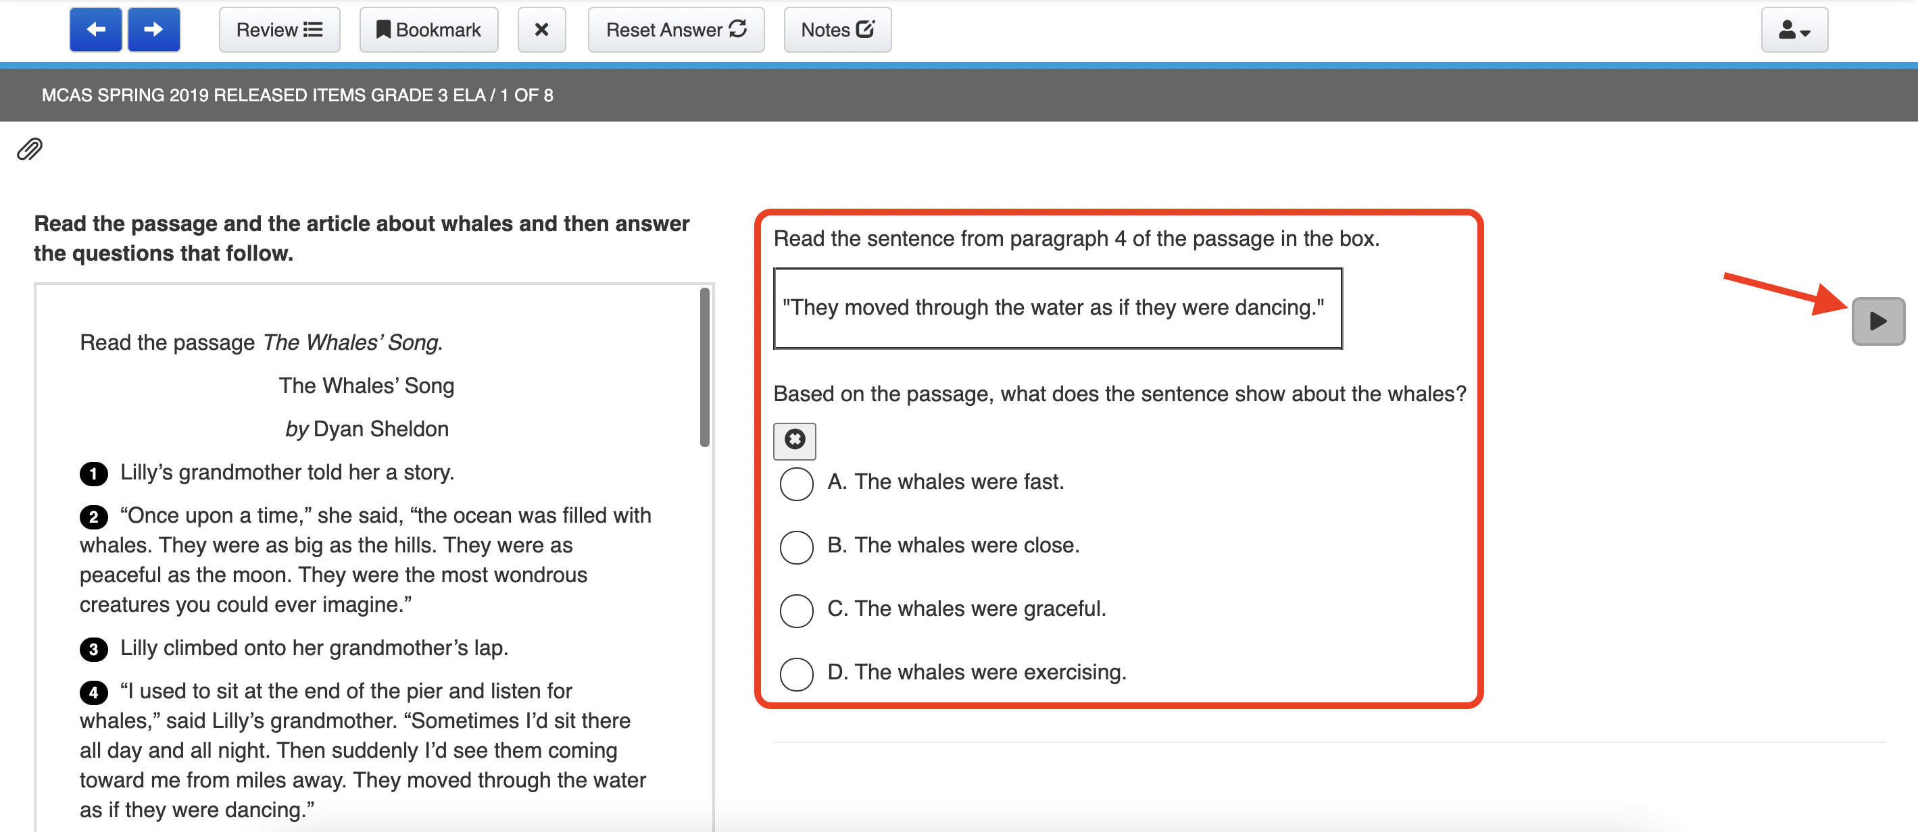Click the quoted sentence box
This screenshot has width=1918, height=832.
pos(1057,308)
